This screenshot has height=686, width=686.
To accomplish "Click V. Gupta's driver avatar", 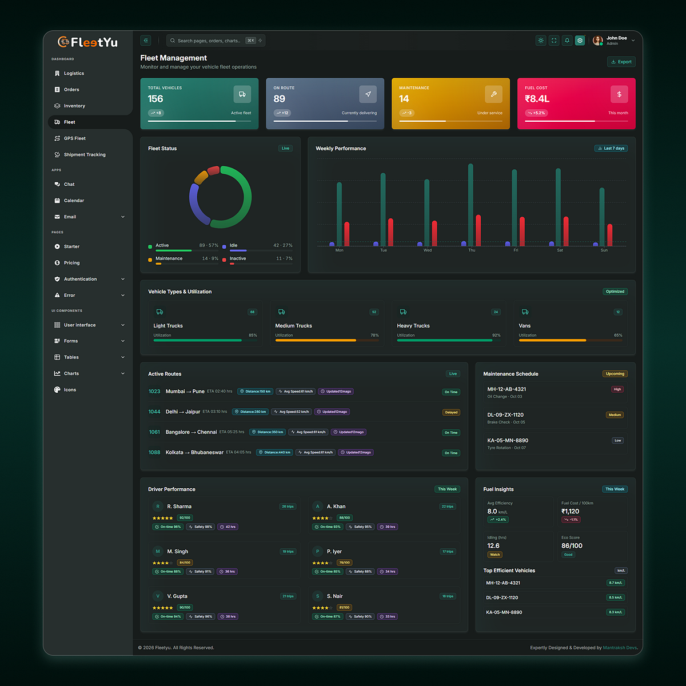I will (x=158, y=596).
